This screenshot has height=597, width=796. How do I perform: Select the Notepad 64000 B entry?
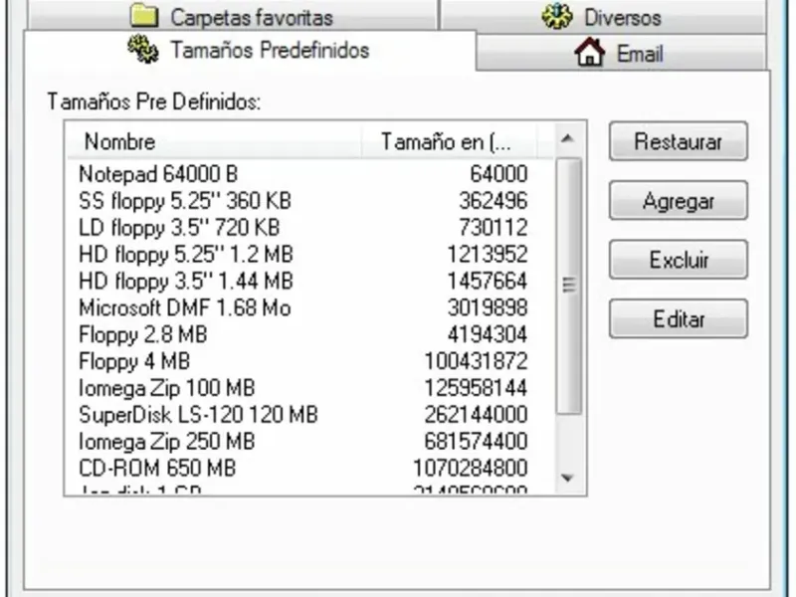click(x=158, y=173)
